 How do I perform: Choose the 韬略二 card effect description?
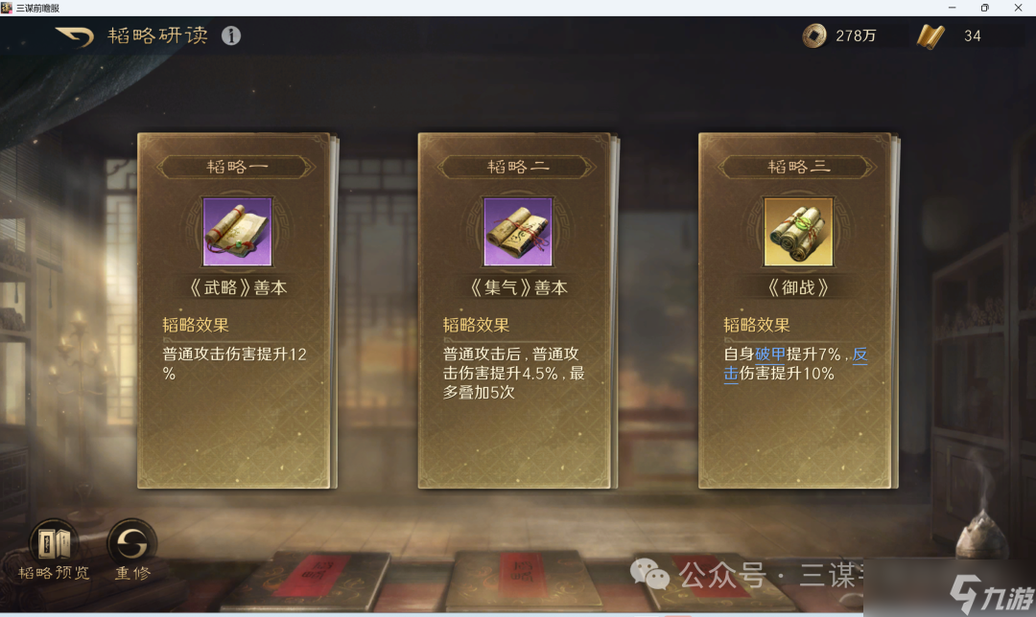pyautogui.click(x=514, y=374)
